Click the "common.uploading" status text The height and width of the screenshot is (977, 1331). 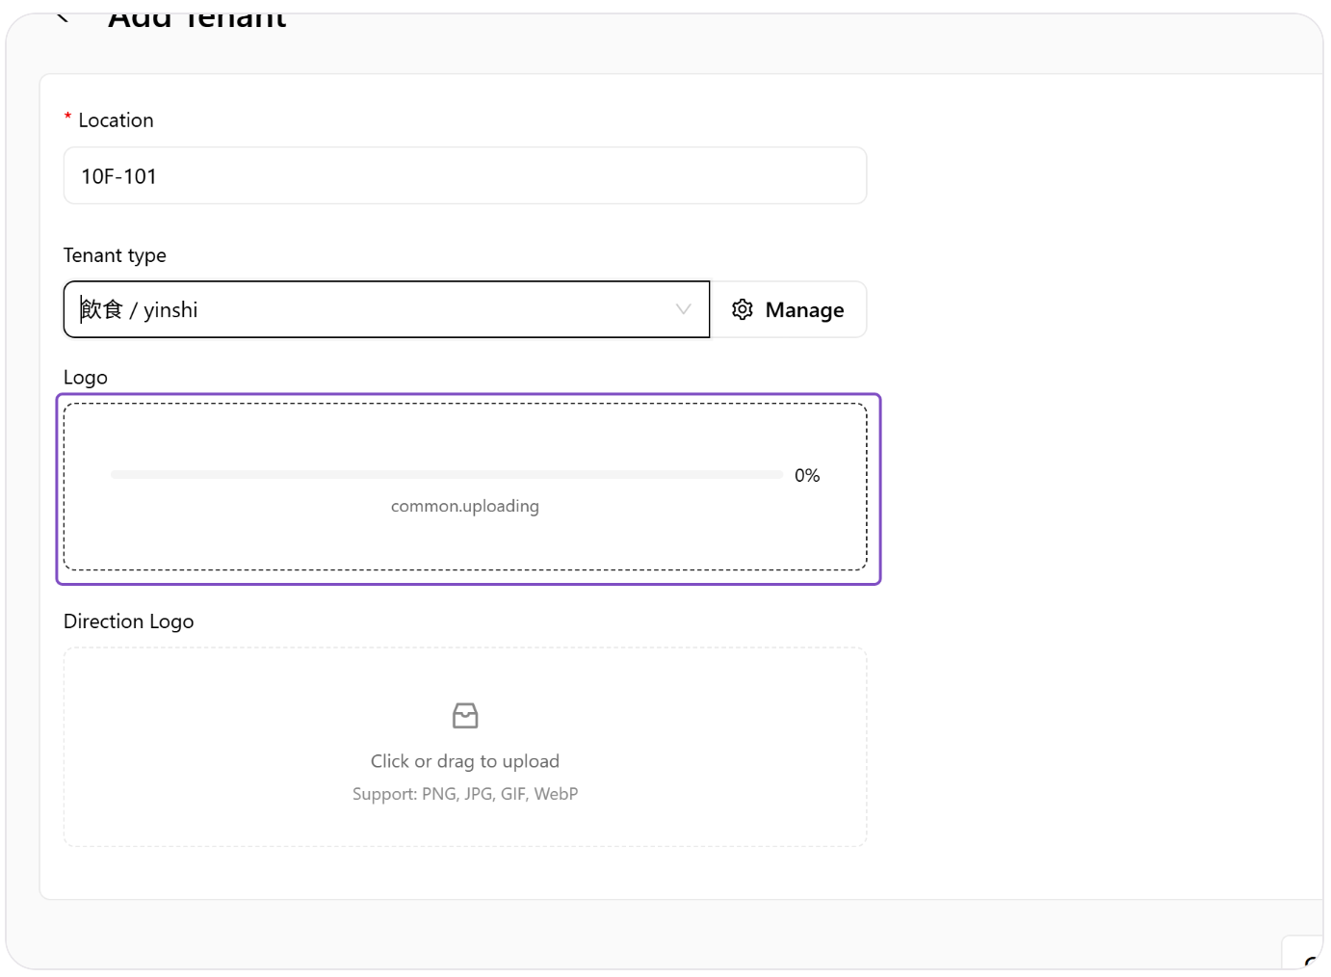pos(465,506)
